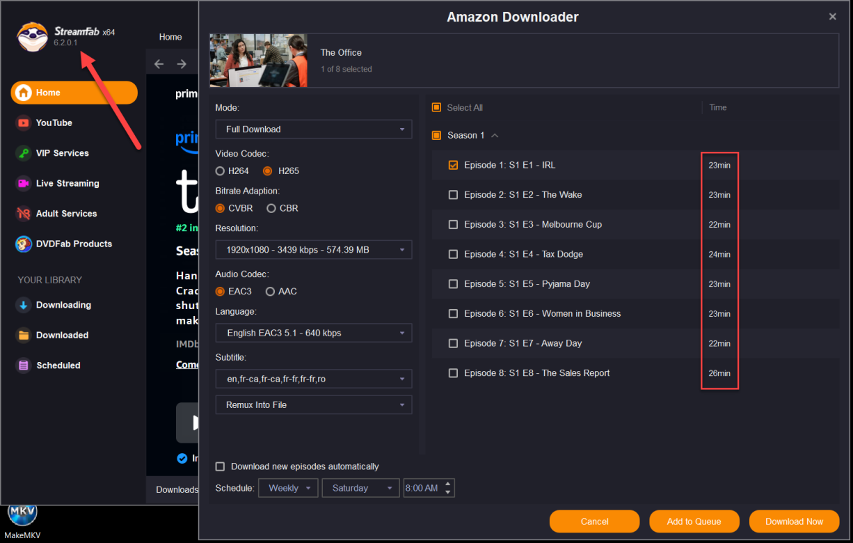853x543 pixels.
Task: Check Episode 8 The Sales Report
Action: (453, 373)
